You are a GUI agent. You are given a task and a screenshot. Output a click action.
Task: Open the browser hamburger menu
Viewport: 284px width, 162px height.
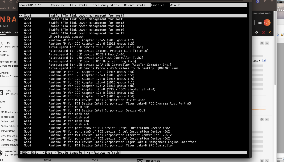[272, 1]
